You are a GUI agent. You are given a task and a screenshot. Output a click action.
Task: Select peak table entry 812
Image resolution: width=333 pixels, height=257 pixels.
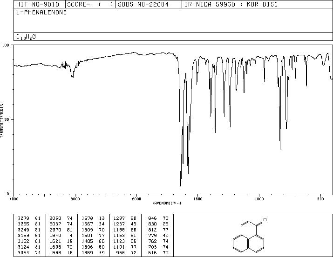coord(152,230)
